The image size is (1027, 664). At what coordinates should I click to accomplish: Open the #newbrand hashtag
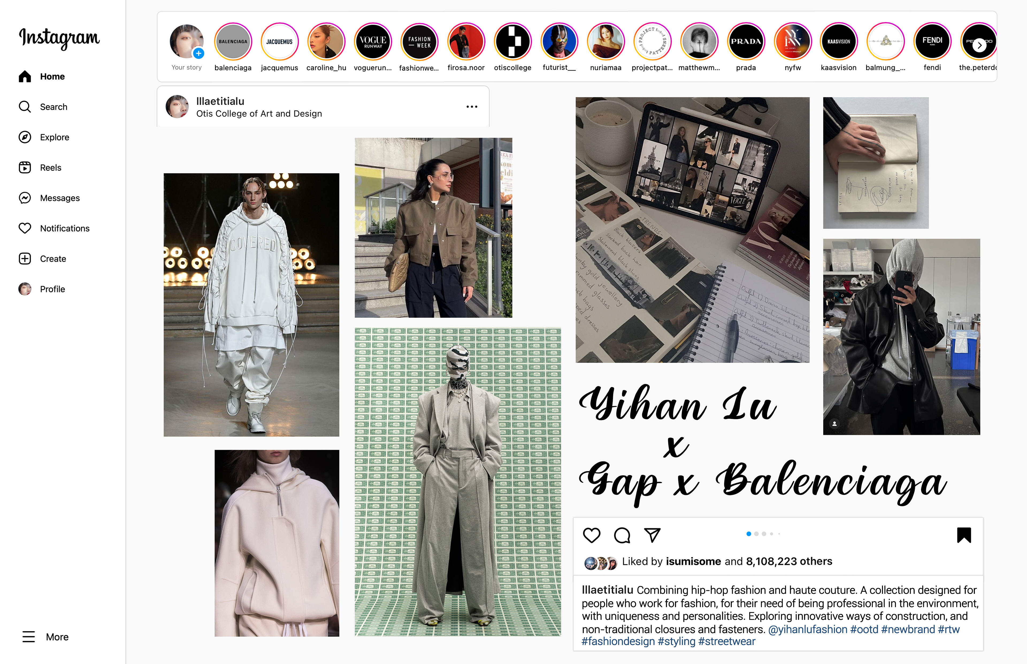pos(908,629)
